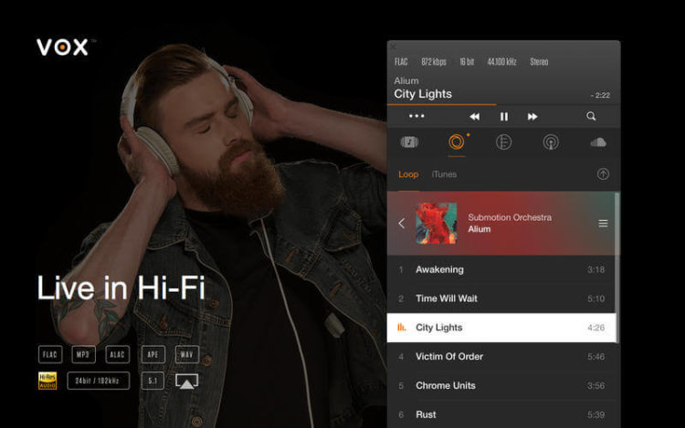The height and width of the screenshot is (428, 685).
Task: Switch to the iTunes tab
Action: (444, 174)
